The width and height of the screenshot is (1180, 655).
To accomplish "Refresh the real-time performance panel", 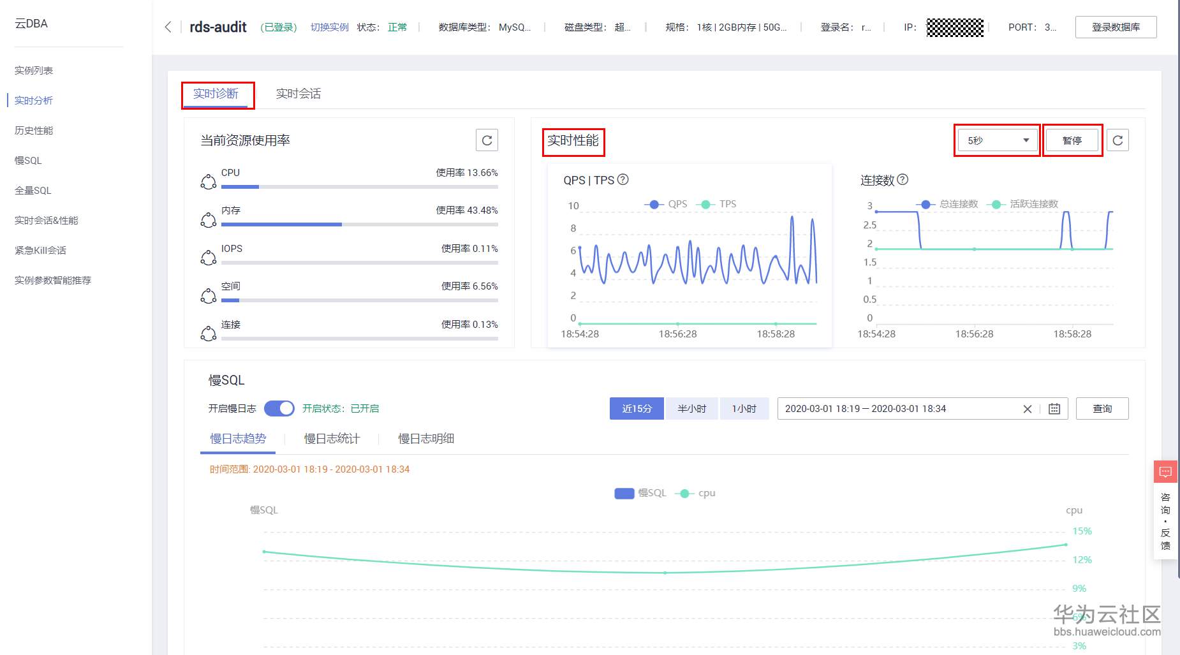I will click(x=1117, y=140).
